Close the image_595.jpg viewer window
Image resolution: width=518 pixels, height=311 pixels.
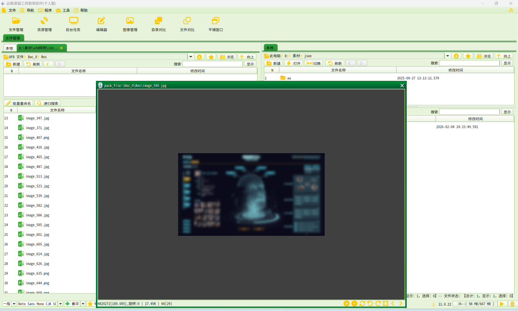click(x=402, y=85)
